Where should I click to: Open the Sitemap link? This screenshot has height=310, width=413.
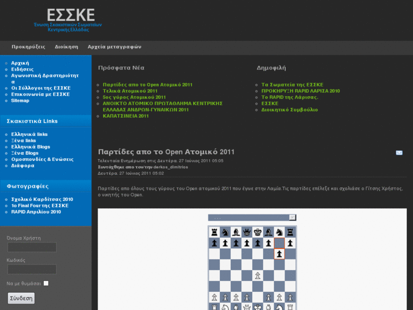20,101
